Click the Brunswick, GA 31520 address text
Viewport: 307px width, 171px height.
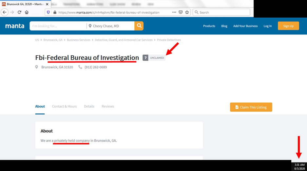pos(57,67)
